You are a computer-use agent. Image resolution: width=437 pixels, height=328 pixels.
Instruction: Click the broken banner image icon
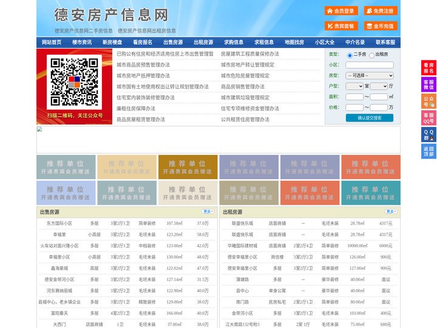[39, 129]
